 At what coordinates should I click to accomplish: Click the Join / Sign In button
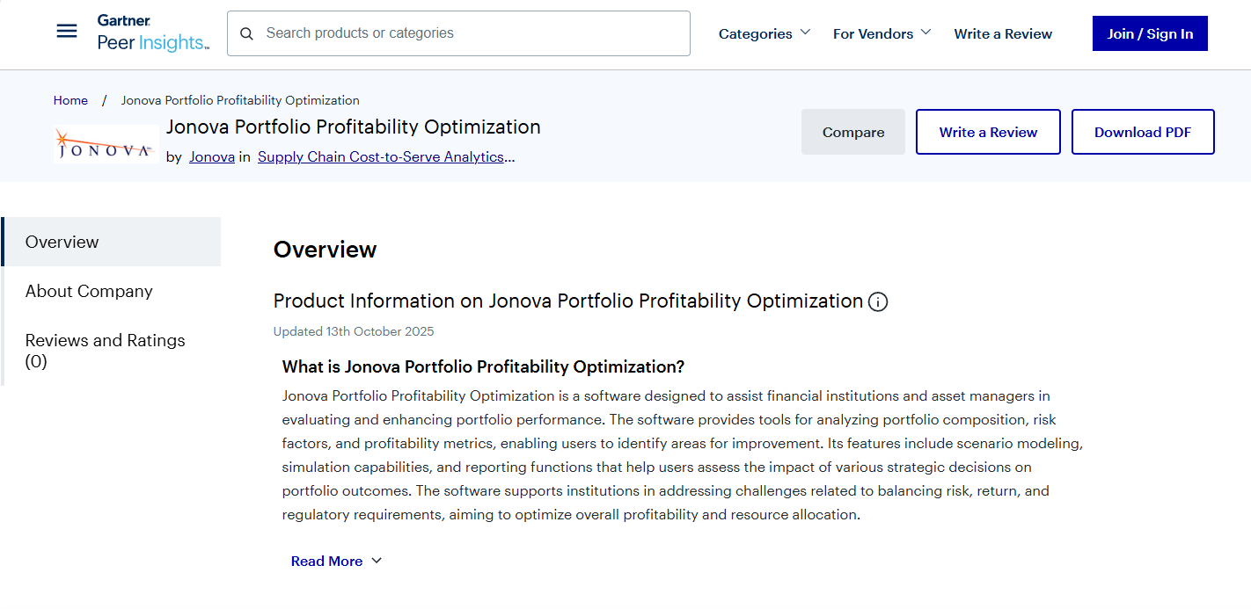tap(1150, 33)
